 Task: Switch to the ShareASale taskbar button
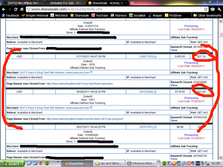point(77,163)
